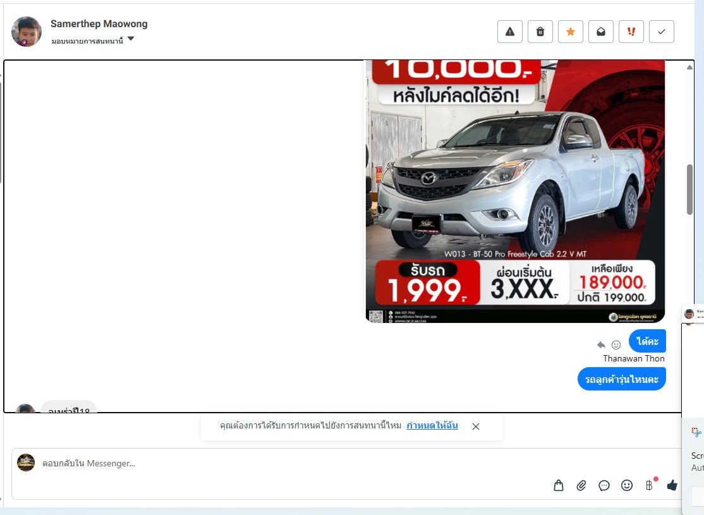Delete conversation using trash icon
Screen dimensions: 704x515
click(x=540, y=32)
